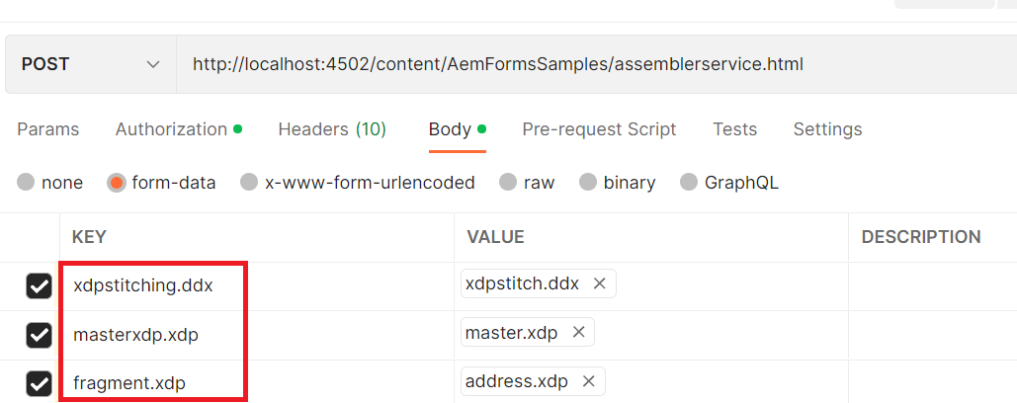Go to the Headers tab

[x=332, y=129]
